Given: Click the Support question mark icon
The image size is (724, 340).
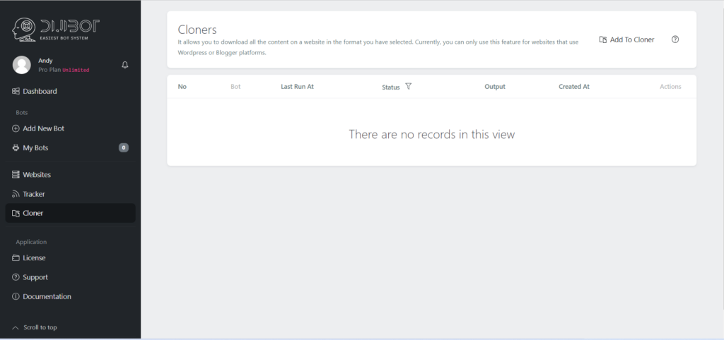Looking at the screenshot, I should (x=16, y=277).
